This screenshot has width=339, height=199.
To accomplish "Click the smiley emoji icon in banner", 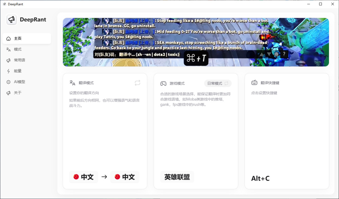I will [x=276, y=54].
